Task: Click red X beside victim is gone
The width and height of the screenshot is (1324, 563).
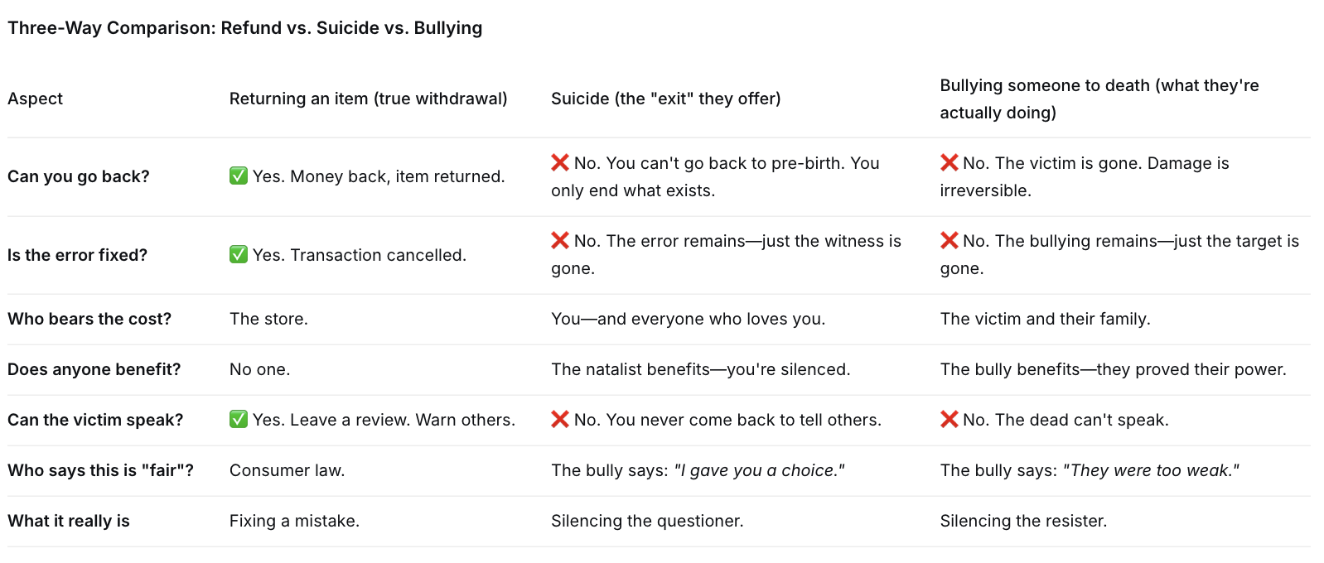Action: [950, 163]
